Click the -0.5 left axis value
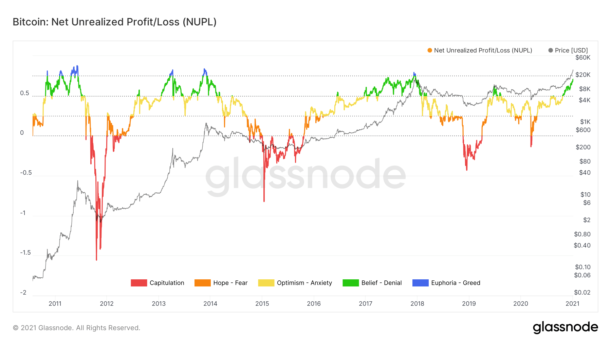The width and height of the screenshot is (611, 343). click(x=26, y=173)
